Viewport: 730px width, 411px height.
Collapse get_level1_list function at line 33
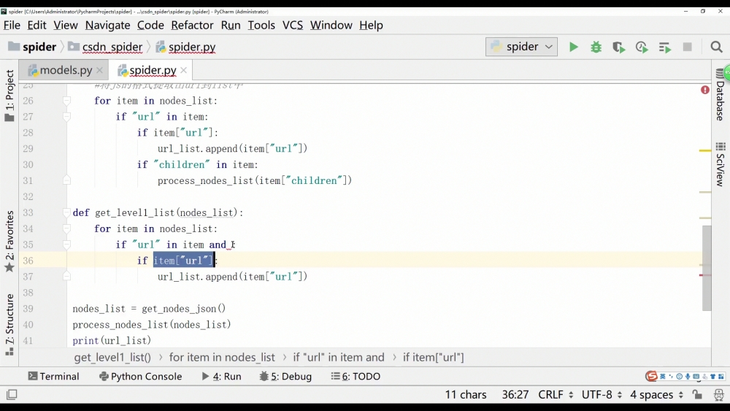(x=66, y=212)
